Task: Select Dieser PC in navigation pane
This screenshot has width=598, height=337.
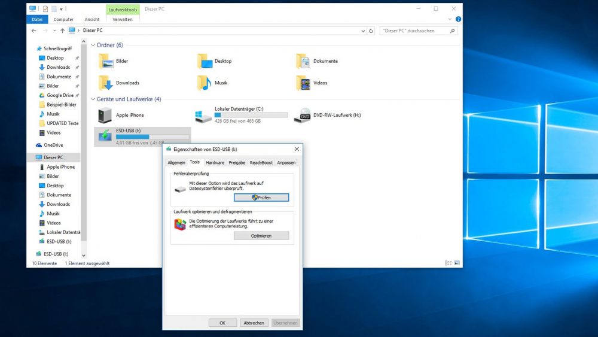Action: tap(53, 157)
